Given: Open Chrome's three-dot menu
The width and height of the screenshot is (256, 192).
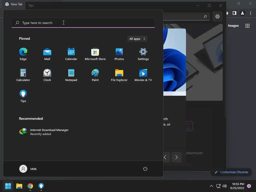Looking at the screenshot, I should 250,13.
